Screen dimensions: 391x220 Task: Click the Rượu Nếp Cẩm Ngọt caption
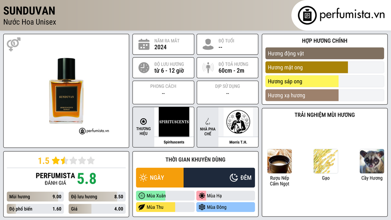tap(280, 181)
